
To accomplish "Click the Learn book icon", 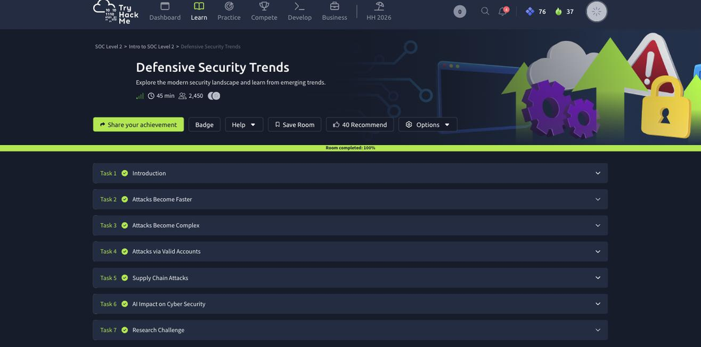I will (x=199, y=6).
